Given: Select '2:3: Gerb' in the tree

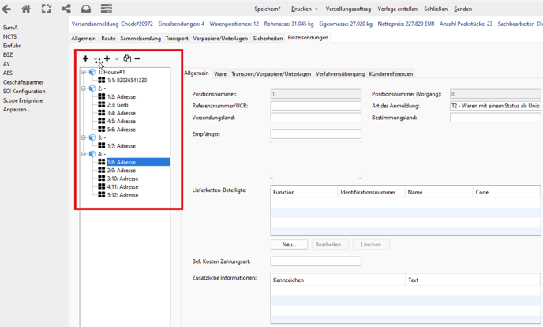Looking at the screenshot, I should 118,105.
